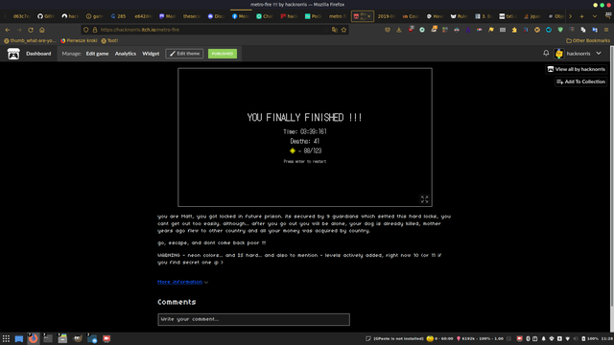Reload the current page
Screen dimensions: 614x345
pyautogui.click(x=30, y=30)
